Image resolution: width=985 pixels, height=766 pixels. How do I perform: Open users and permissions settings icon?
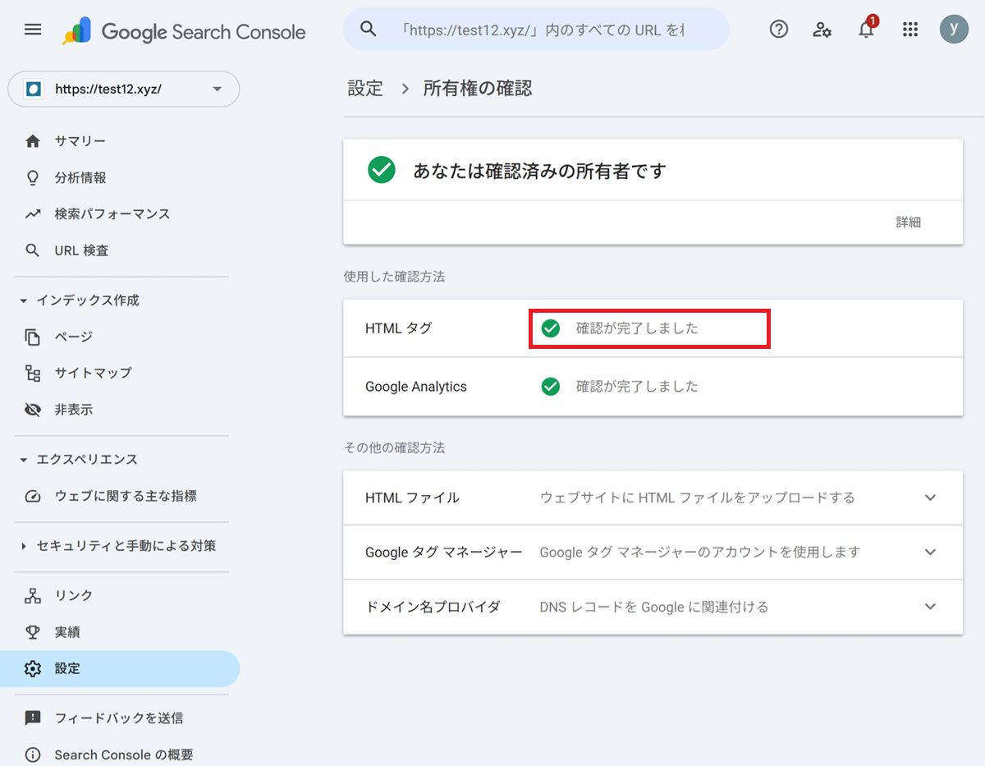click(822, 30)
